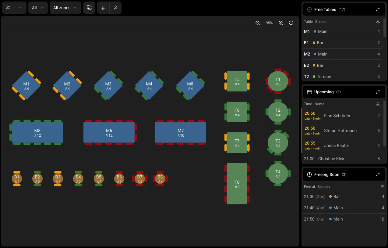Viewport: 388px width, 248px height.
Task: Select long table M5
Action: [x=37, y=132]
